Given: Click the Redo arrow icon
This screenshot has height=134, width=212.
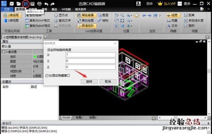Looking at the screenshot, I should [x=53, y=4].
